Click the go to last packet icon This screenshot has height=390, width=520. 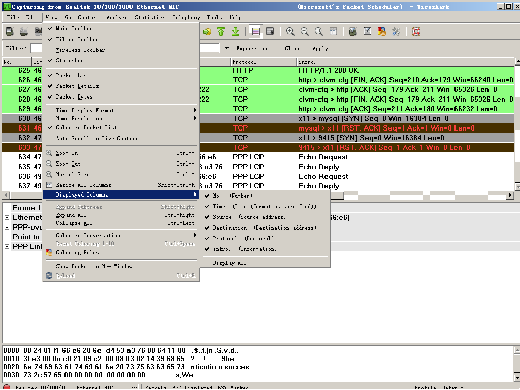pos(236,31)
